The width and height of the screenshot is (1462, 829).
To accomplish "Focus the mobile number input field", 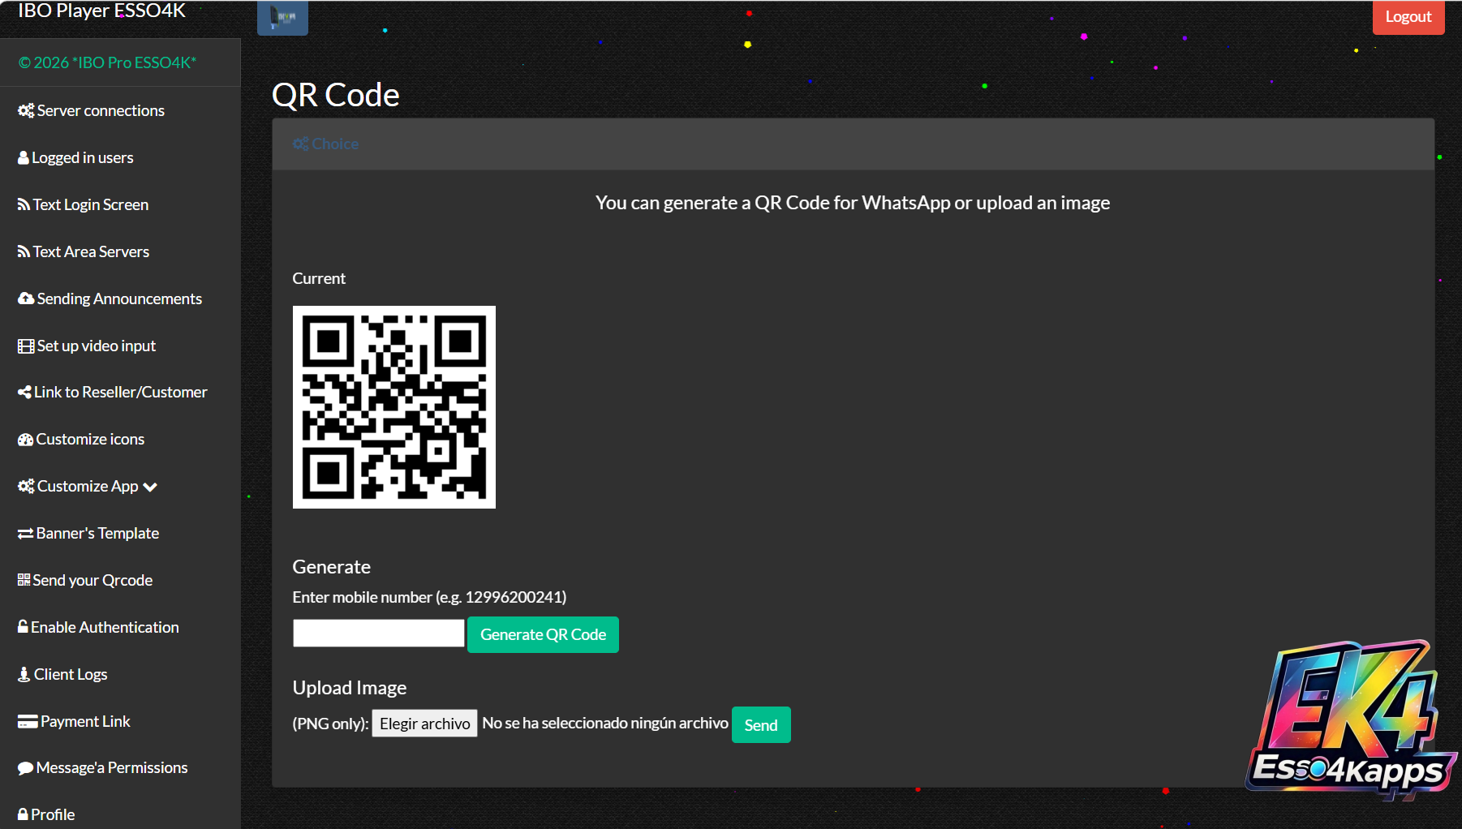I will (x=379, y=633).
